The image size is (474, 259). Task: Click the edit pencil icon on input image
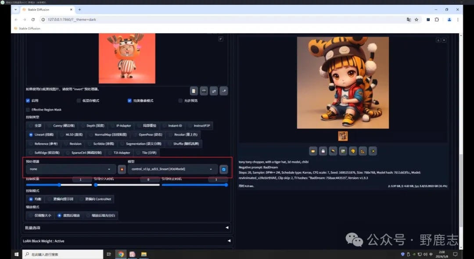(221, 39)
